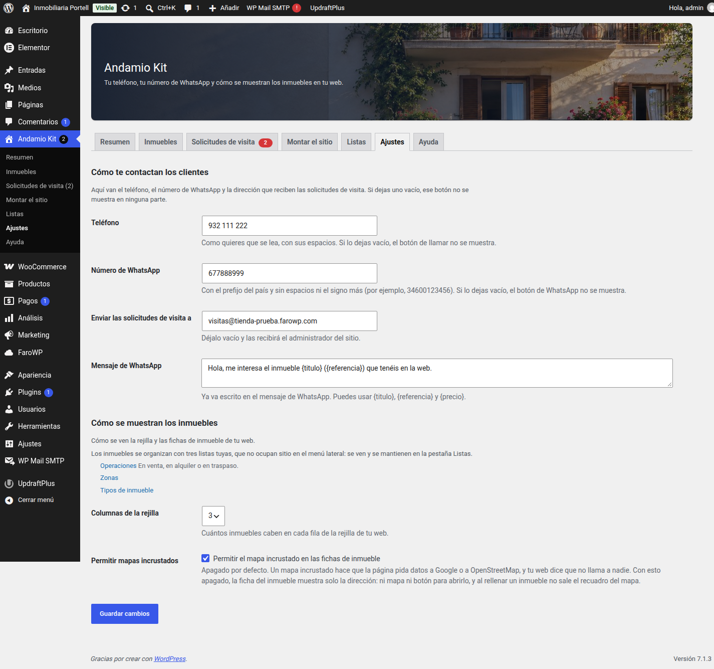The width and height of the screenshot is (714, 669).
Task: Open Tipos de inmueble link
Action: pos(127,490)
